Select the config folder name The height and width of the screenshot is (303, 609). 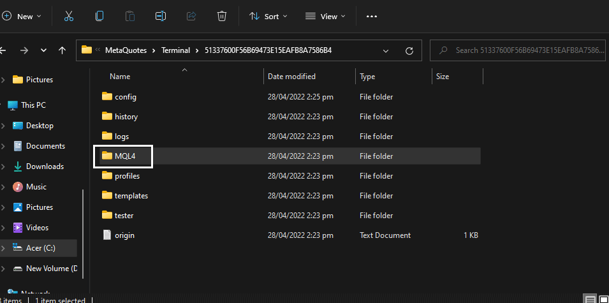point(126,97)
